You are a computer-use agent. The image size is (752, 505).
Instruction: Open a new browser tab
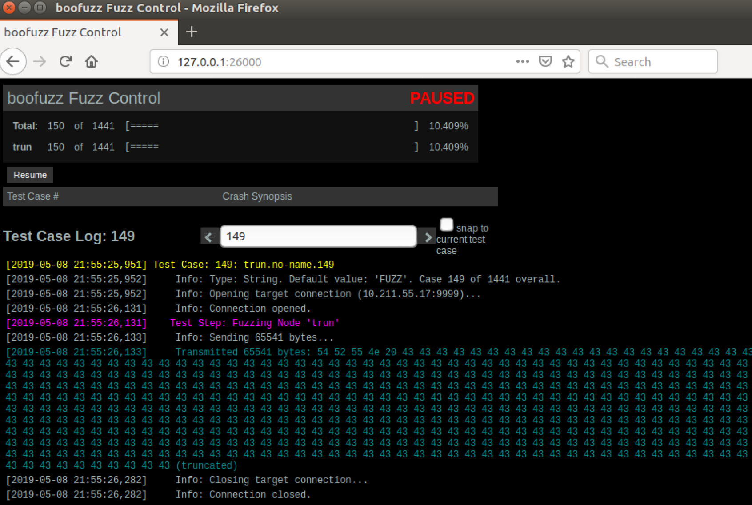(x=192, y=32)
